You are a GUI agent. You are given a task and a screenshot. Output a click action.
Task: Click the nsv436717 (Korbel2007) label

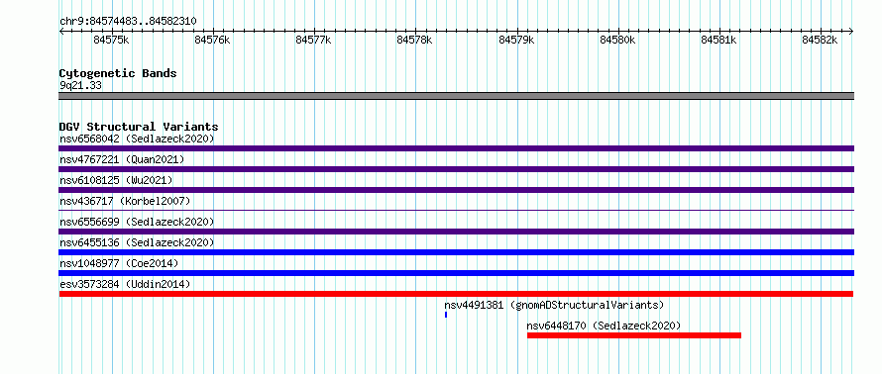pos(125,201)
